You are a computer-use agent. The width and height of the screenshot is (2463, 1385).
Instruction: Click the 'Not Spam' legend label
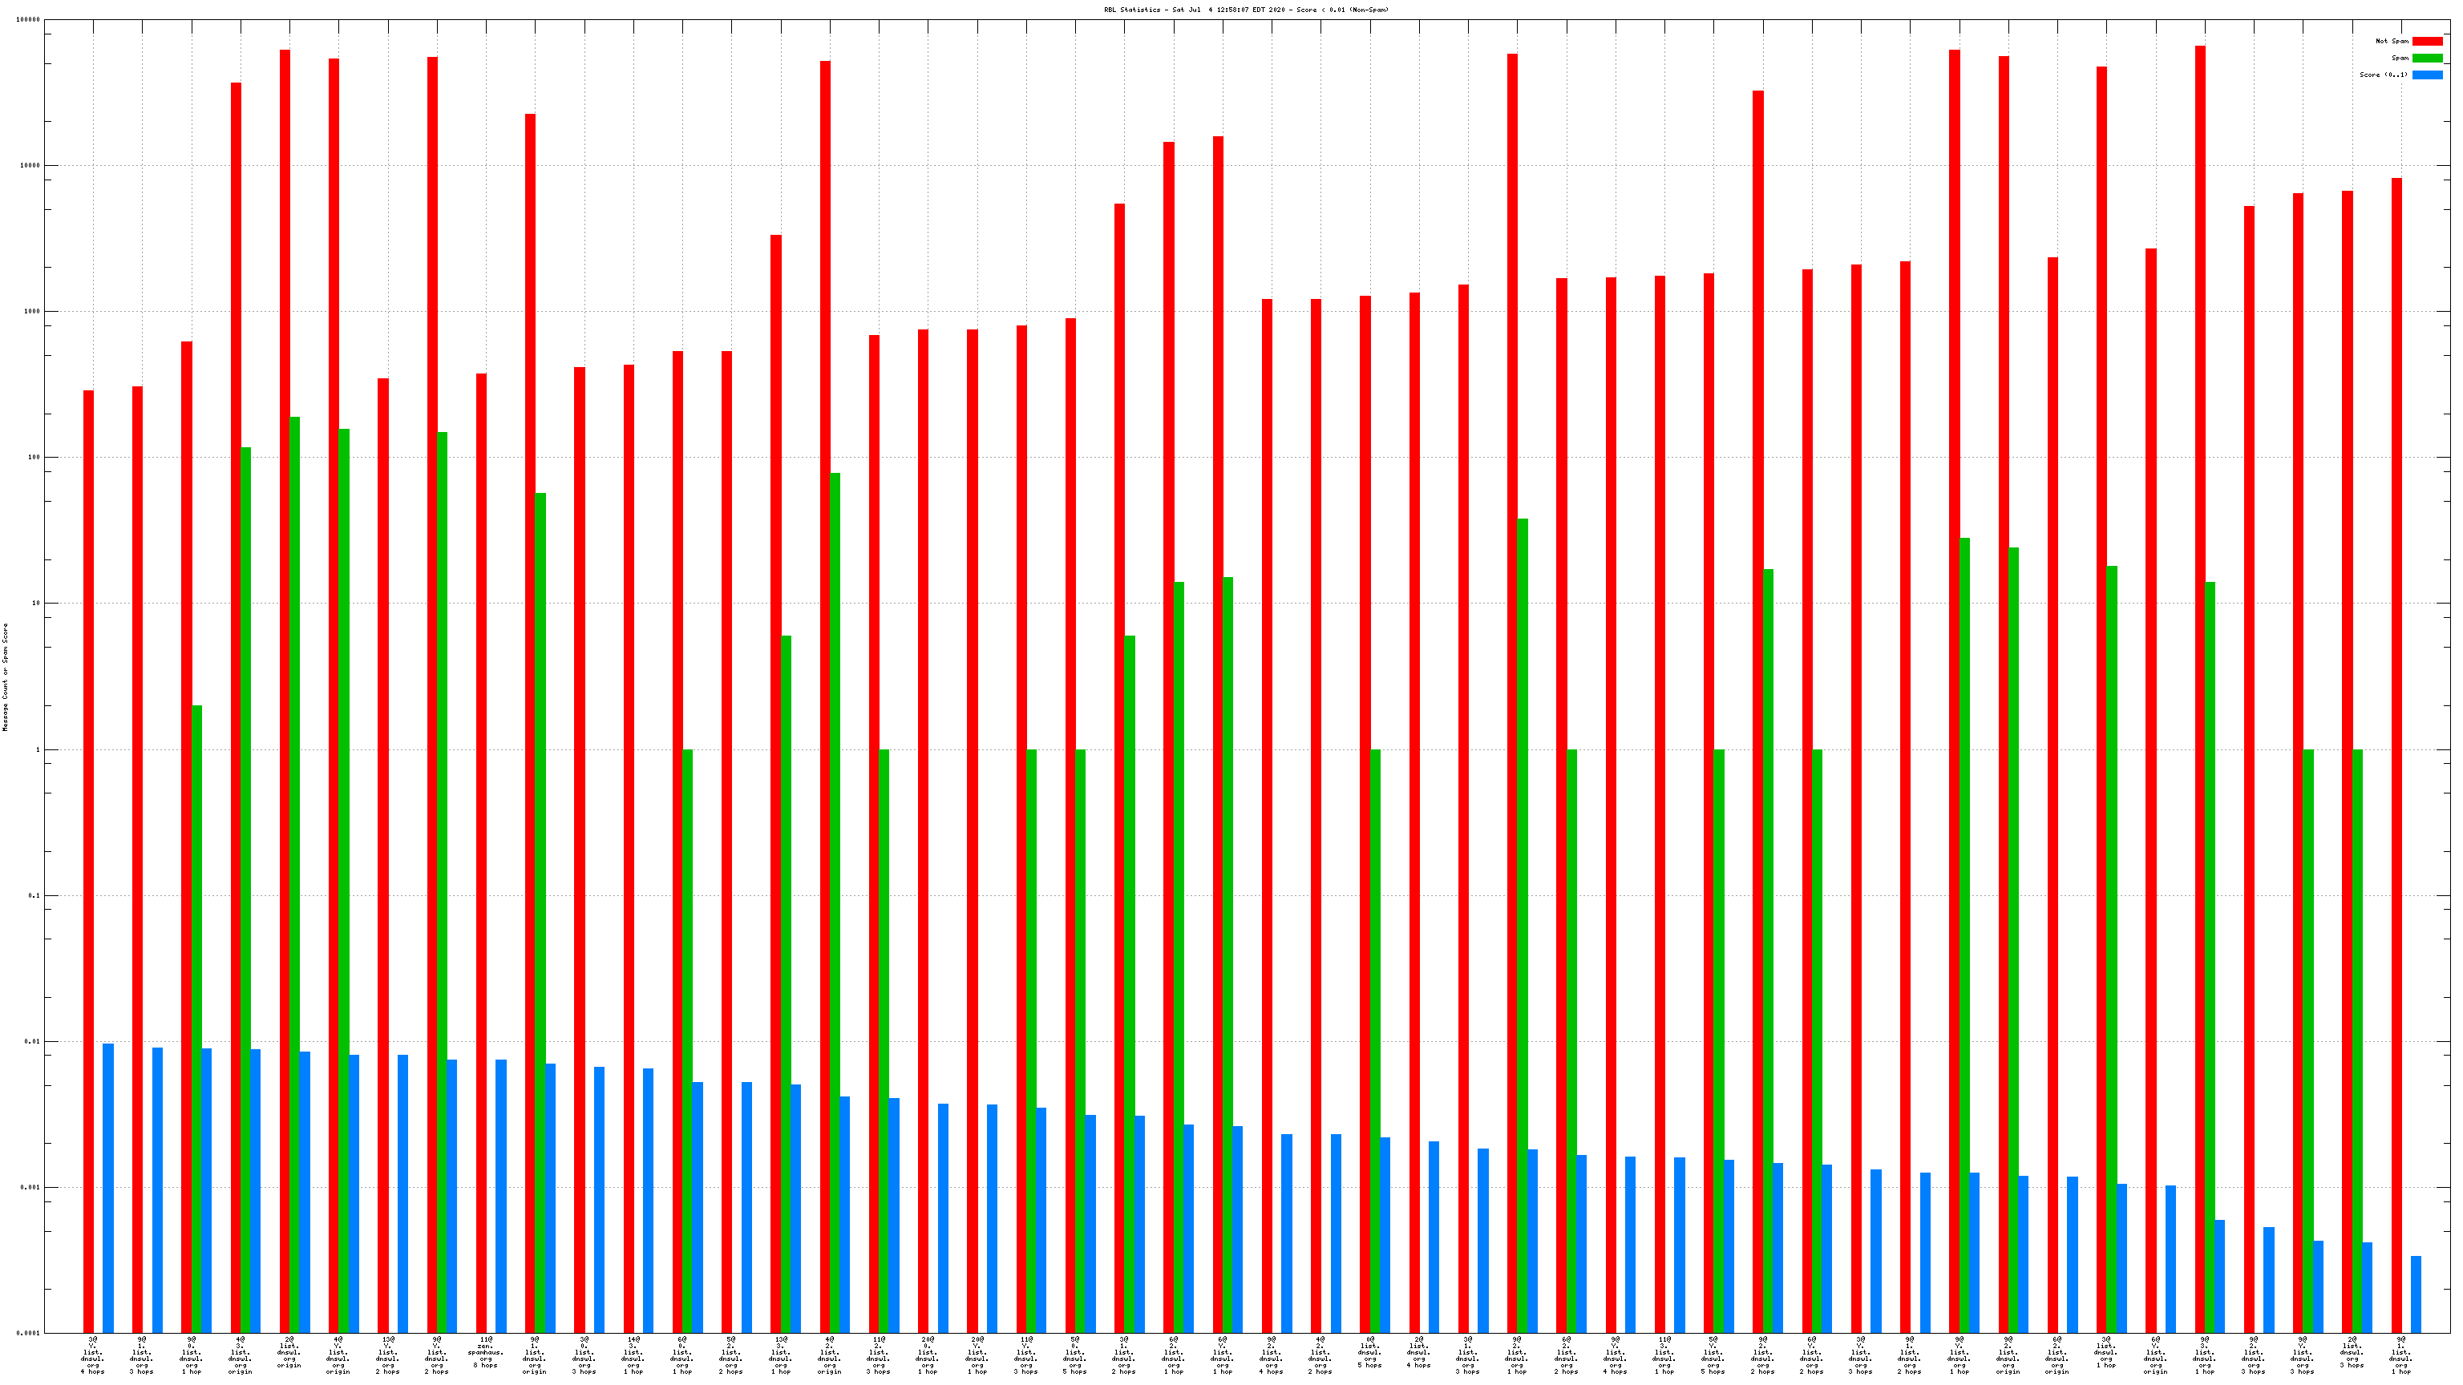(x=2392, y=41)
